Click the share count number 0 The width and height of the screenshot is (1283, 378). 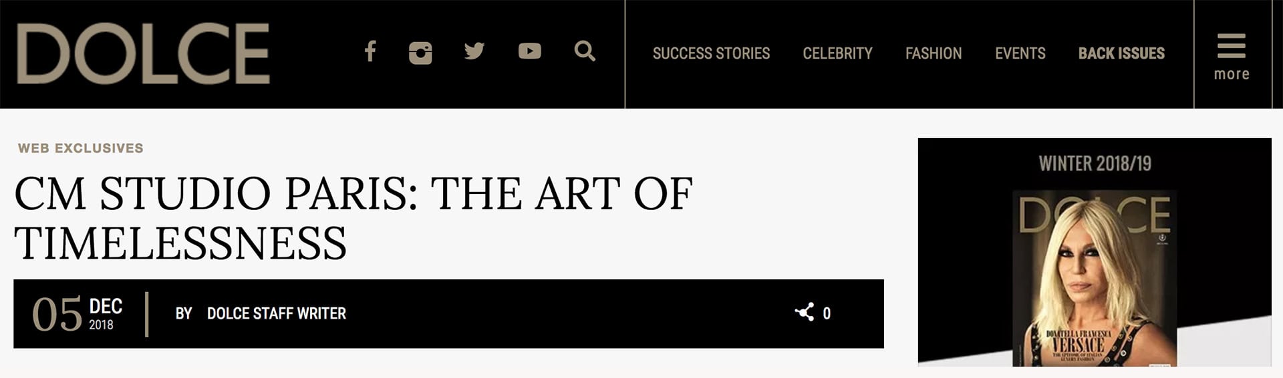[x=827, y=313]
